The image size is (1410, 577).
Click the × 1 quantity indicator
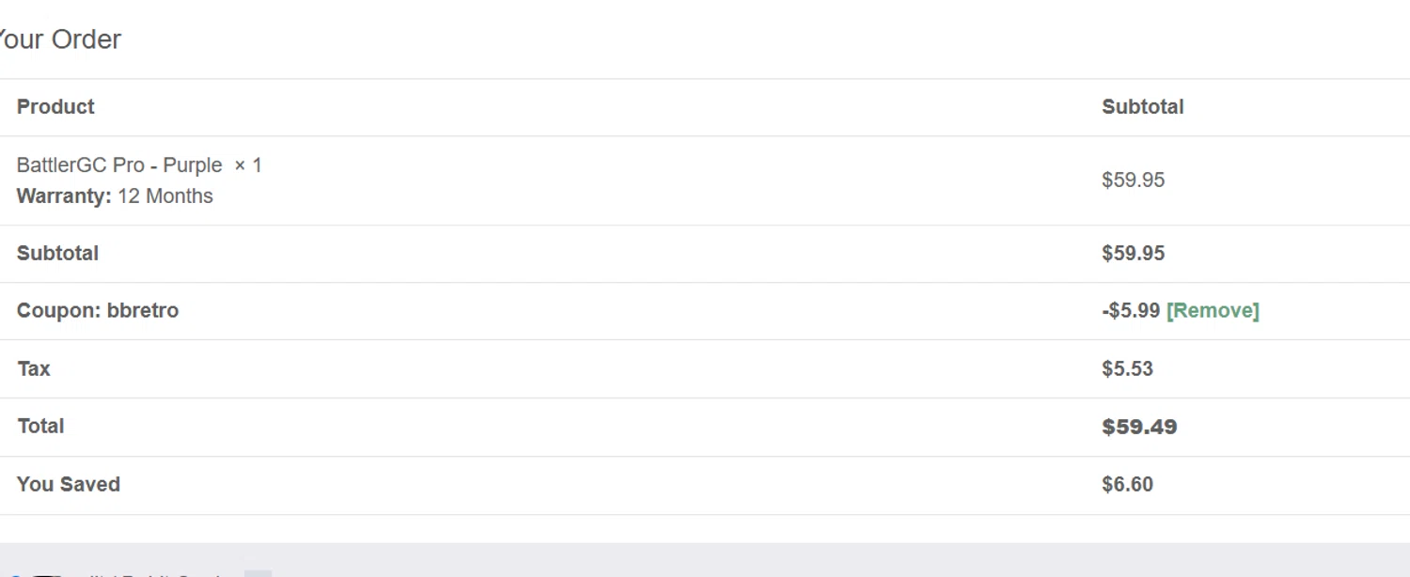(x=248, y=165)
